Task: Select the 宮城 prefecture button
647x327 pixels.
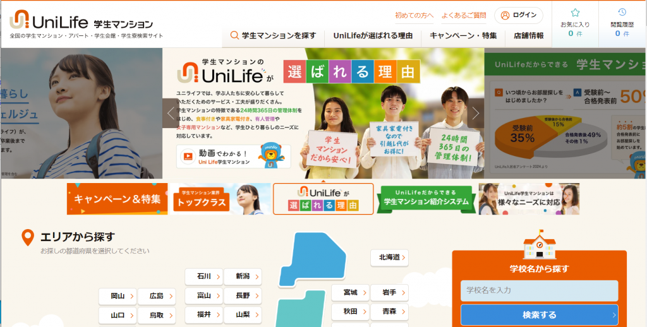Action: pyautogui.click(x=350, y=293)
